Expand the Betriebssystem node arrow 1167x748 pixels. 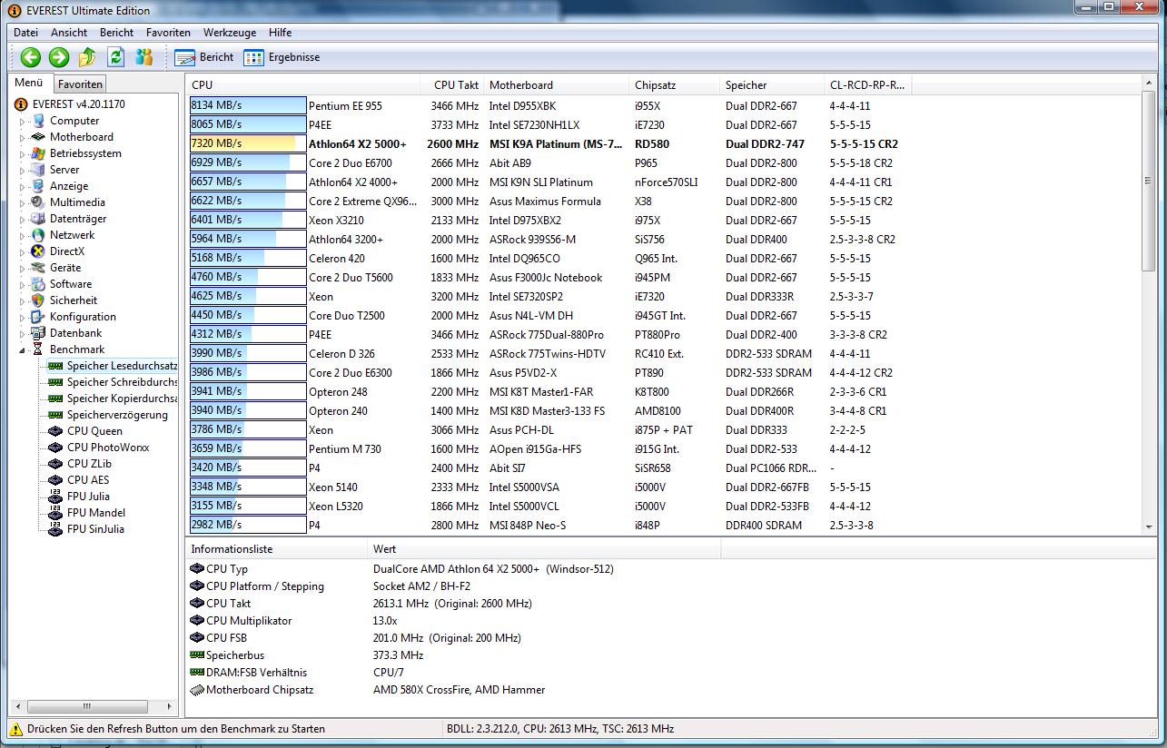[x=24, y=154]
